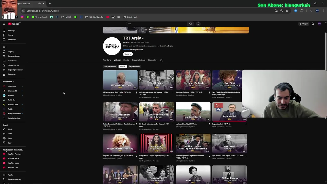Viewport: 327px width, 184px height.
Task: Click the Abone ol subscribe button
Action: coord(128,54)
